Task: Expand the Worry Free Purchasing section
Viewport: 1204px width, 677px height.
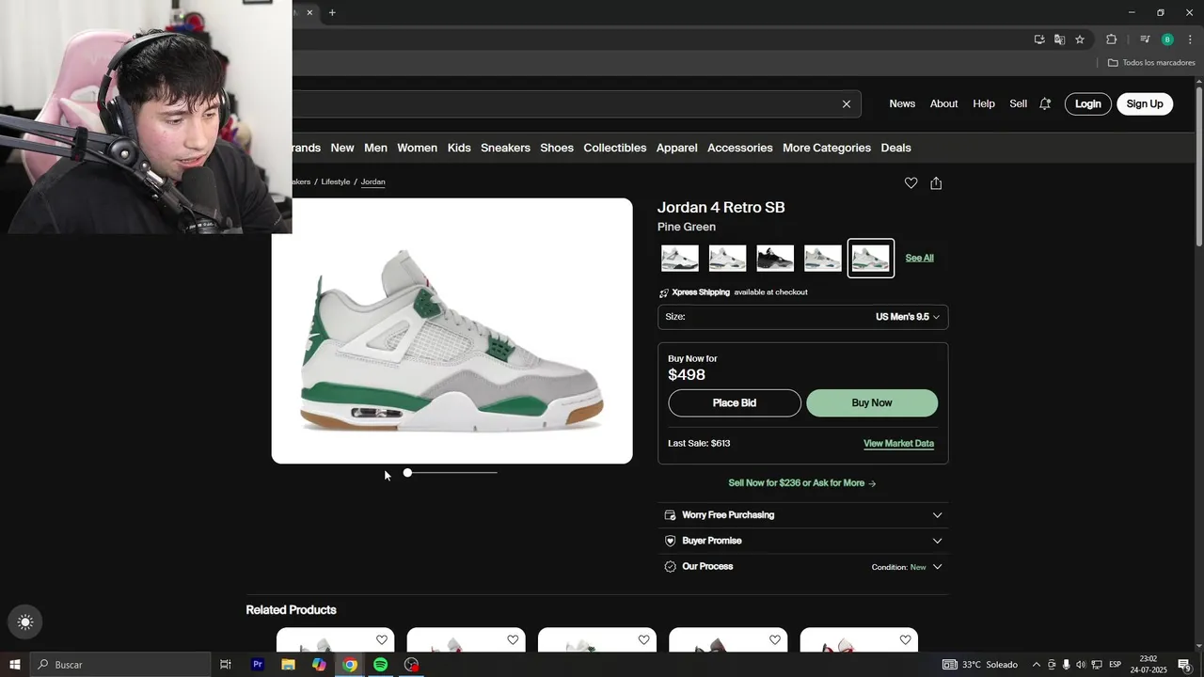Action: coord(802,515)
